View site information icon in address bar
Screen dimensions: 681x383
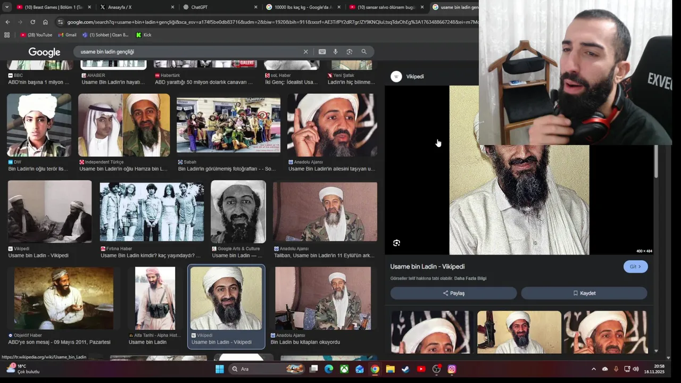(60, 22)
